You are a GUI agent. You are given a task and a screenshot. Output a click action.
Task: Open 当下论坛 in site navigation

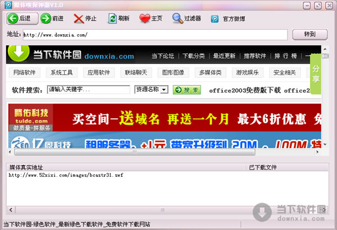[x=163, y=56]
